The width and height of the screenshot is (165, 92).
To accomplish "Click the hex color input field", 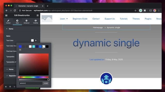I will [x=31, y=83].
